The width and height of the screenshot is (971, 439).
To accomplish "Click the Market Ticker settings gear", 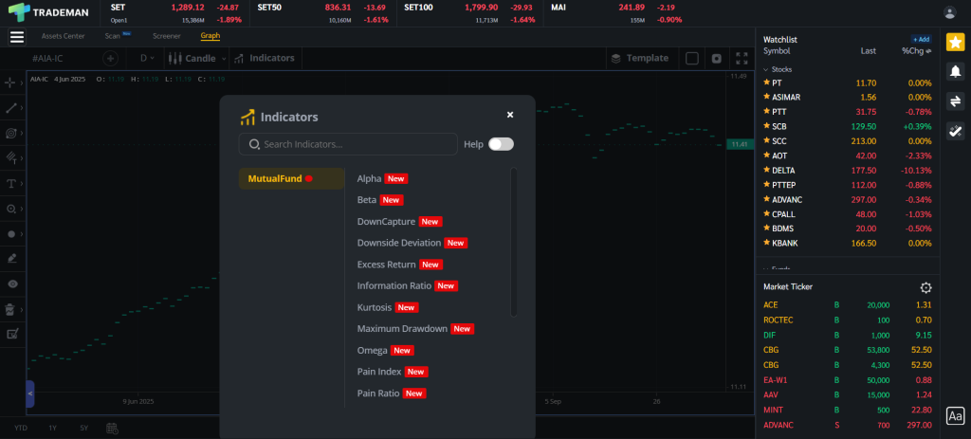I will [925, 287].
